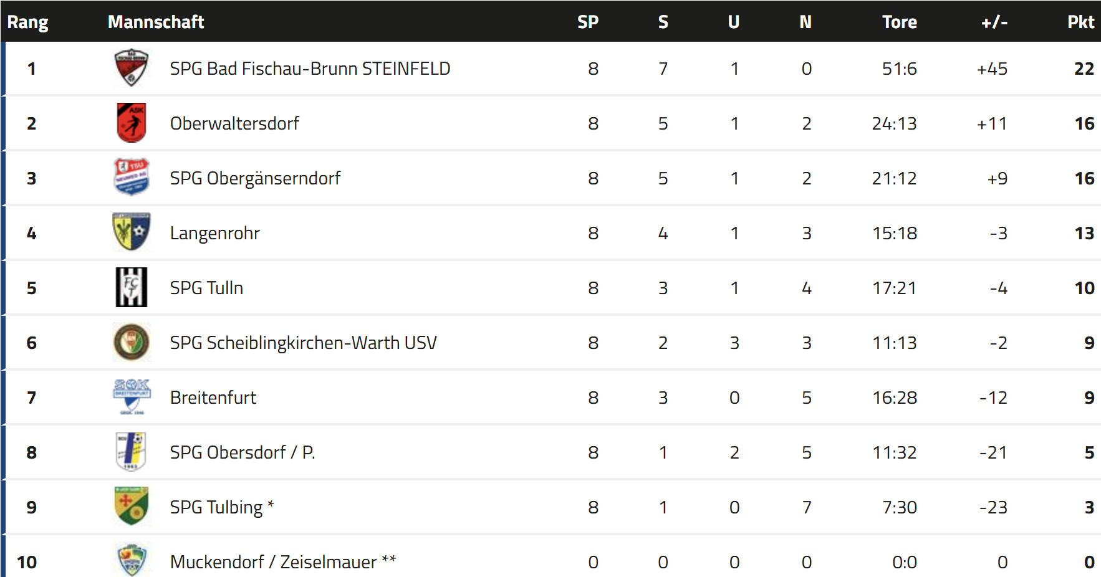Image resolution: width=1101 pixels, height=577 pixels.
Task: Click the Pkt column header
Action: (x=1080, y=22)
